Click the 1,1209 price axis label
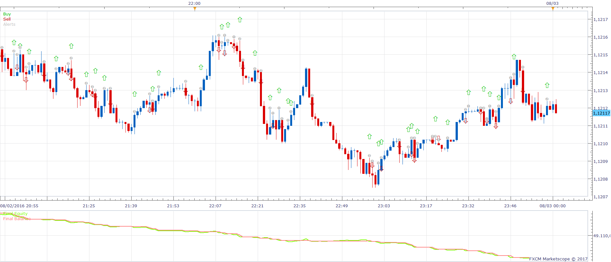This screenshot has width=611, height=262. point(601,162)
